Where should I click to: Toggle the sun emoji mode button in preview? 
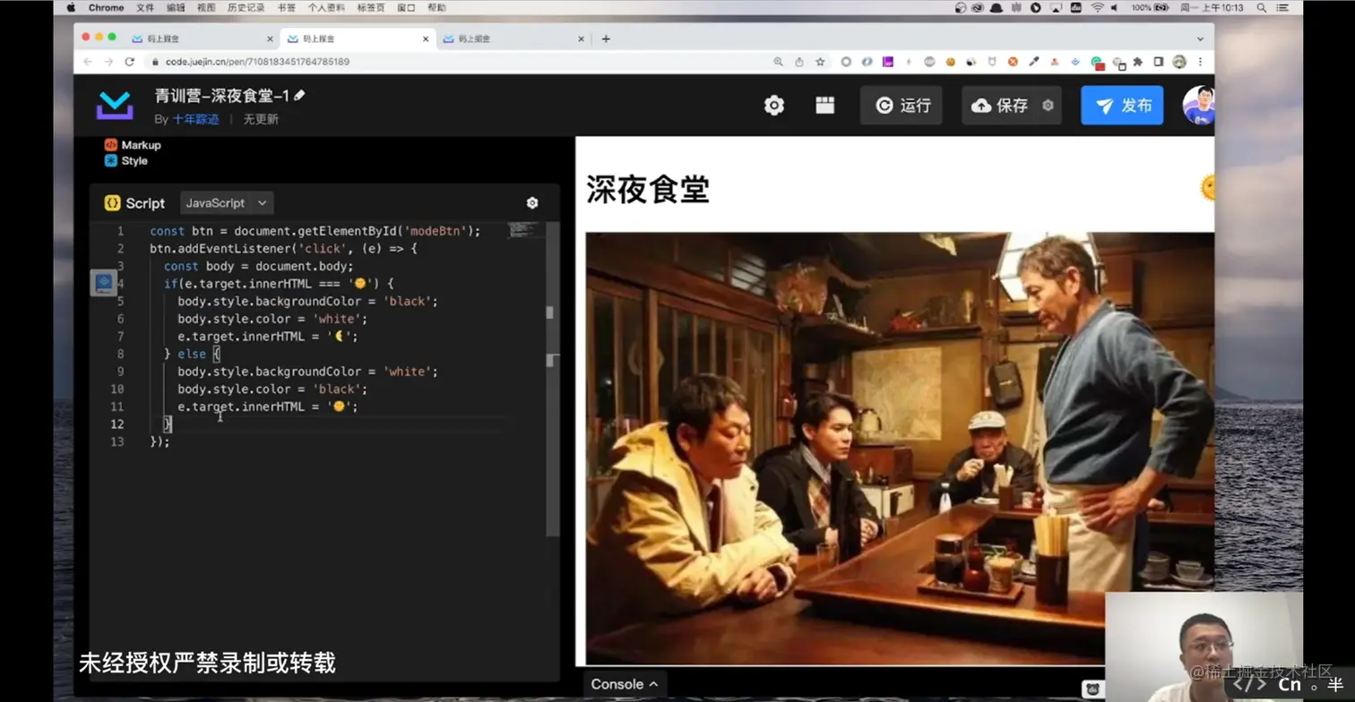[1207, 188]
